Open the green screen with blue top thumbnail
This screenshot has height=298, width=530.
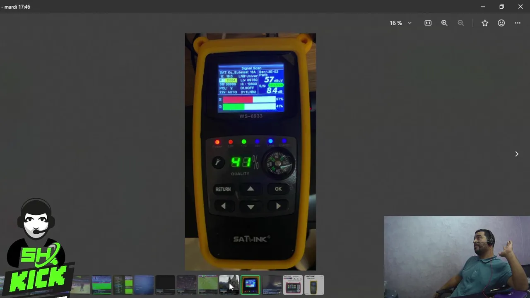(101, 285)
